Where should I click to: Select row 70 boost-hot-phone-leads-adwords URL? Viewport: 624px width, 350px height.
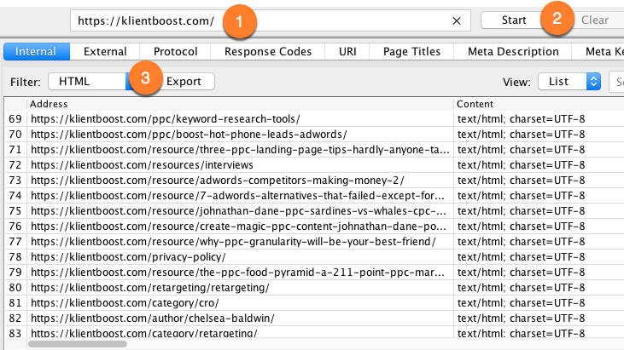click(x=241, y=135)
